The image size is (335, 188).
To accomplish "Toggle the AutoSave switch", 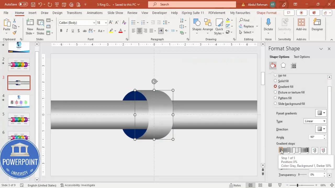I will 23,4.
